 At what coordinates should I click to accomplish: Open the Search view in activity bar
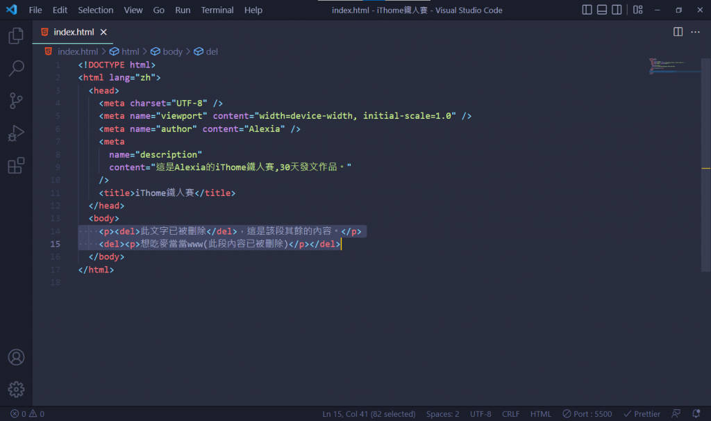(x=16, y=68)
